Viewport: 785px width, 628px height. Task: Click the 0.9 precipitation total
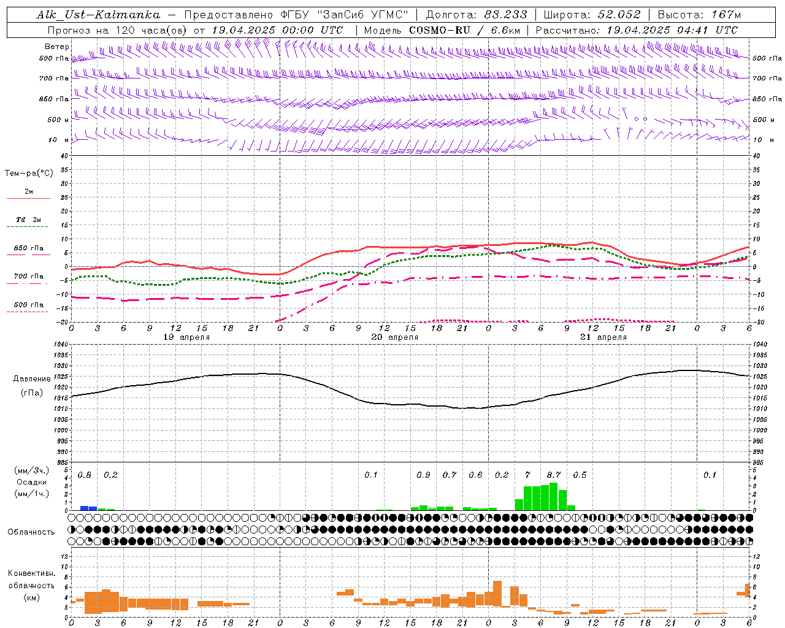click(x=423, y=475)
